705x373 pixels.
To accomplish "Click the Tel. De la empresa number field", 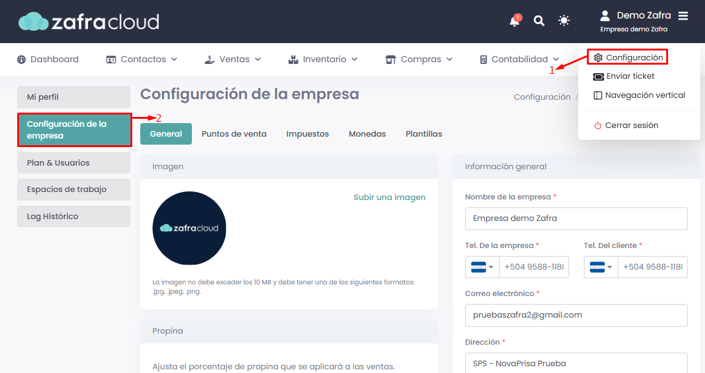I will (534, 267).
